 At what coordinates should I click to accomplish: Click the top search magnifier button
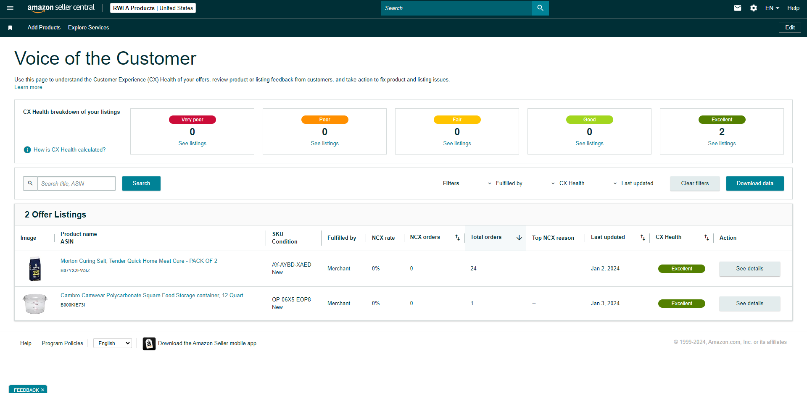(x=541, y=8)
